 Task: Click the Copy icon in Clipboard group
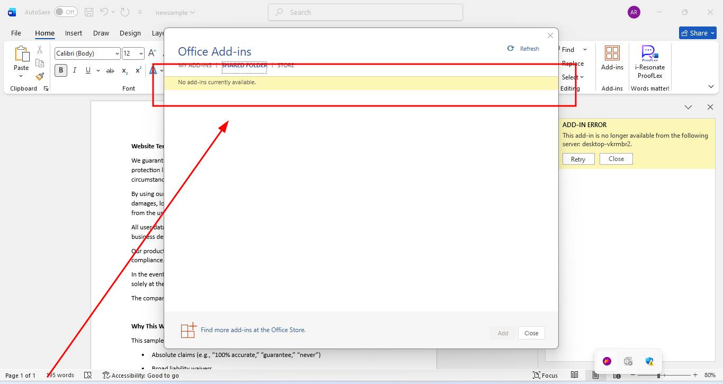[40, 63]
